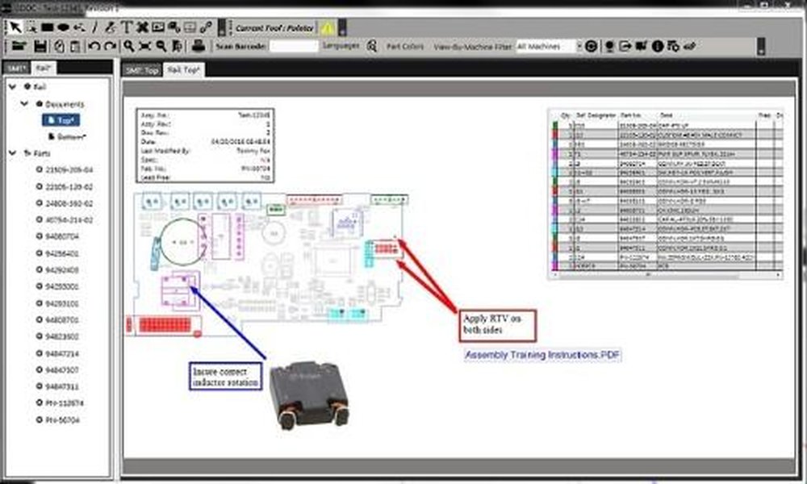Open the Assembly Training Instructions.PDF link

[543, 355]
